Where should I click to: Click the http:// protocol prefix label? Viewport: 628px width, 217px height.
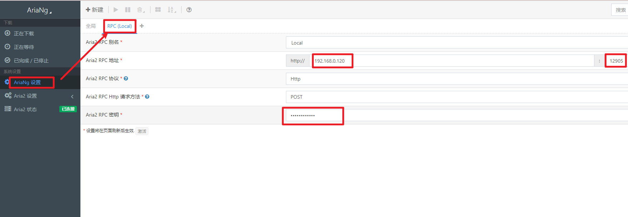pyautogui.click(x=298, y=61)
